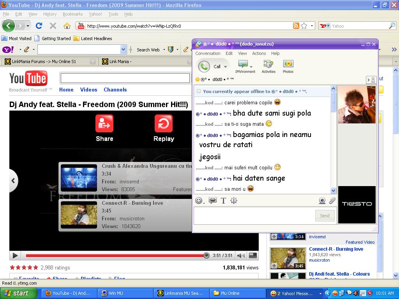399x299 pixels.
Task: Go to YouTube Videos link
Action: [88, 90]
